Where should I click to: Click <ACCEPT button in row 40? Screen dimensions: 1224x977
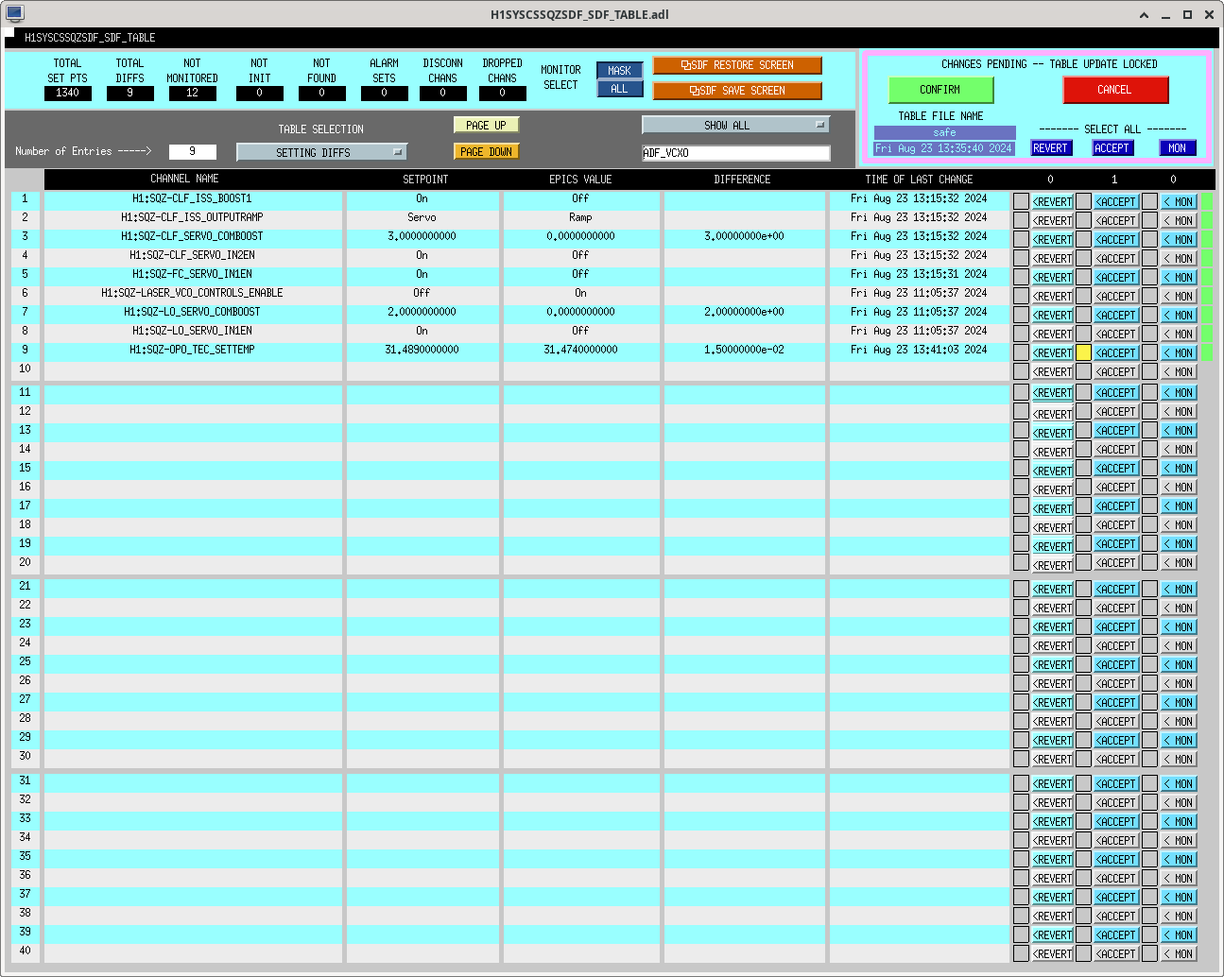[1116, 954]
